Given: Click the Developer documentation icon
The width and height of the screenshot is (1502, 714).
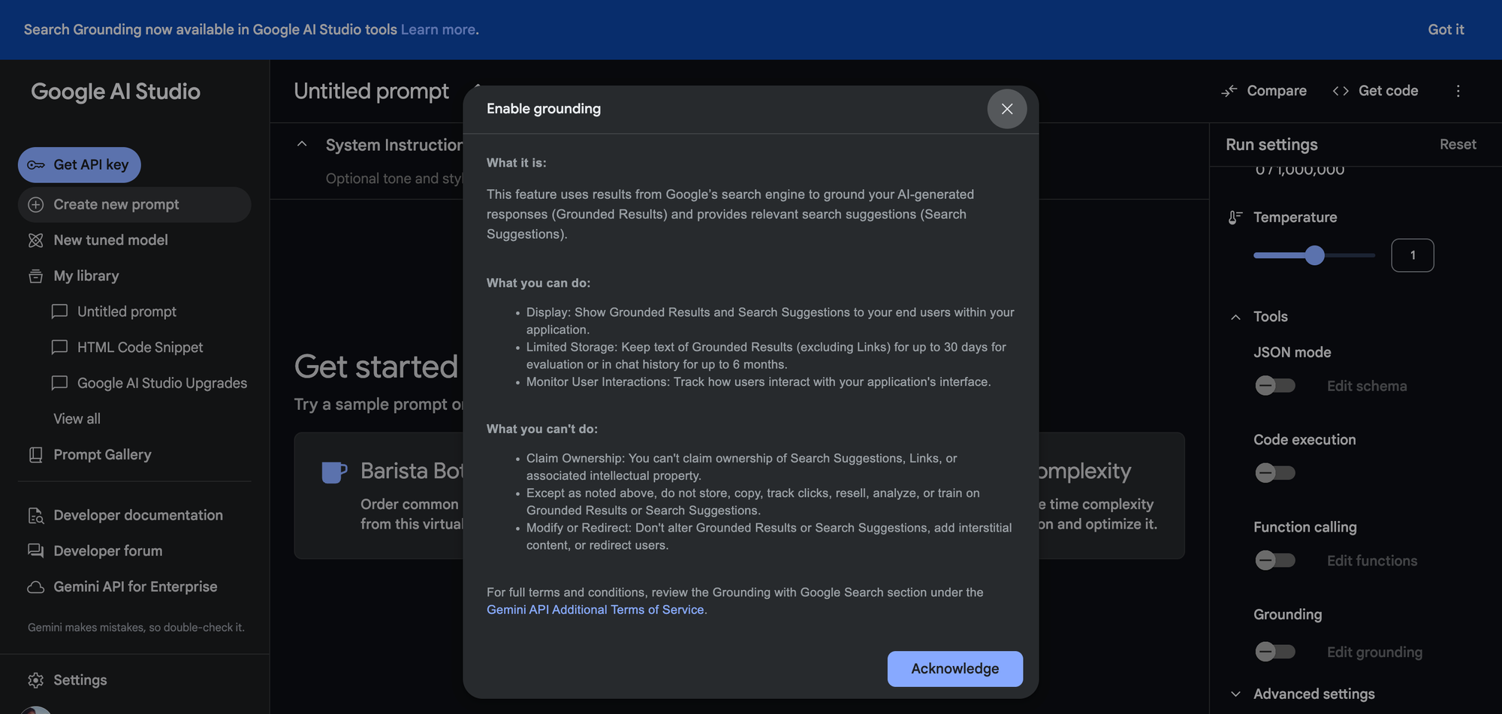Looking at the screenshot, I should 36,516.
